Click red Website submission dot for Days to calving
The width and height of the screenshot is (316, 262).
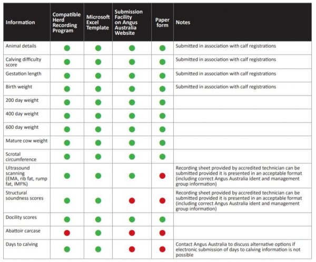point(132,249)
